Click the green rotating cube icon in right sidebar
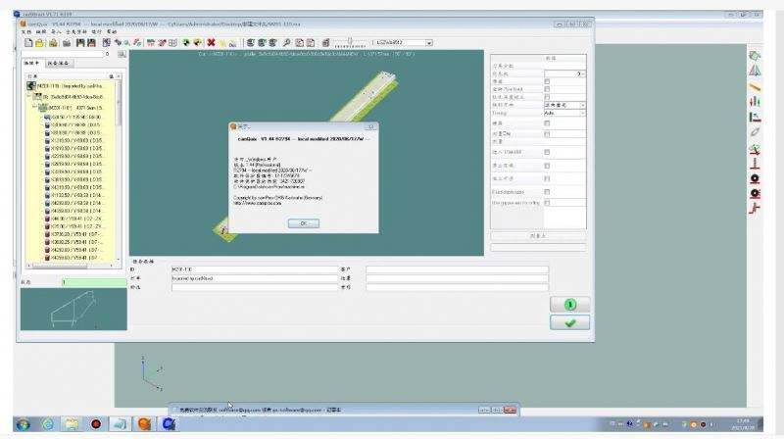 coord(755,56)
